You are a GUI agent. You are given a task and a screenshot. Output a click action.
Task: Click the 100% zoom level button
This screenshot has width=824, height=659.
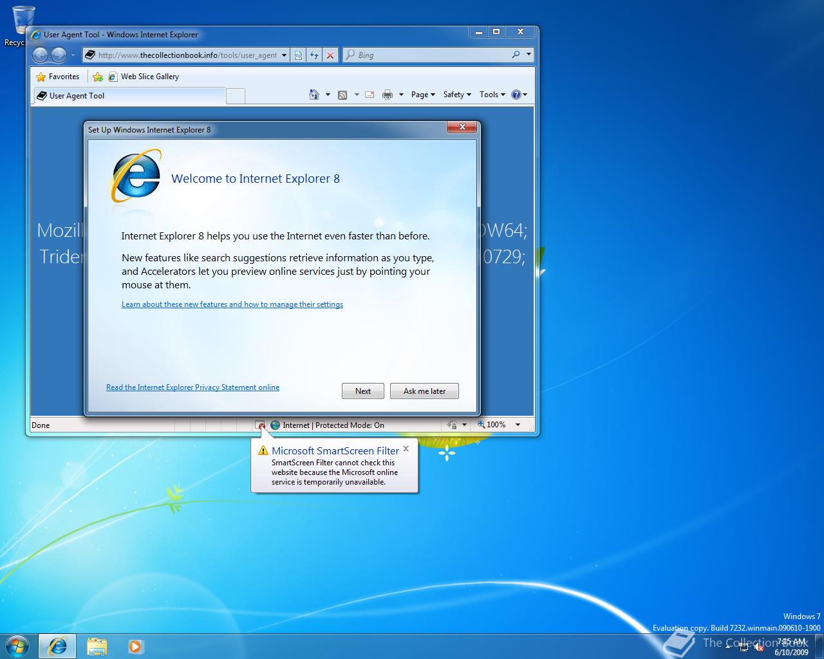click(492, 425)
